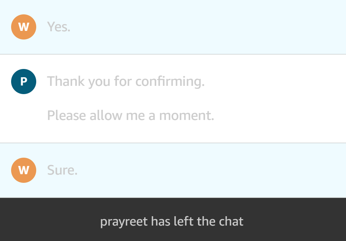The height and width of the screenshot is (241, 346).
Task: Click the letter P in the agent avatar
Action: [24, 82]
